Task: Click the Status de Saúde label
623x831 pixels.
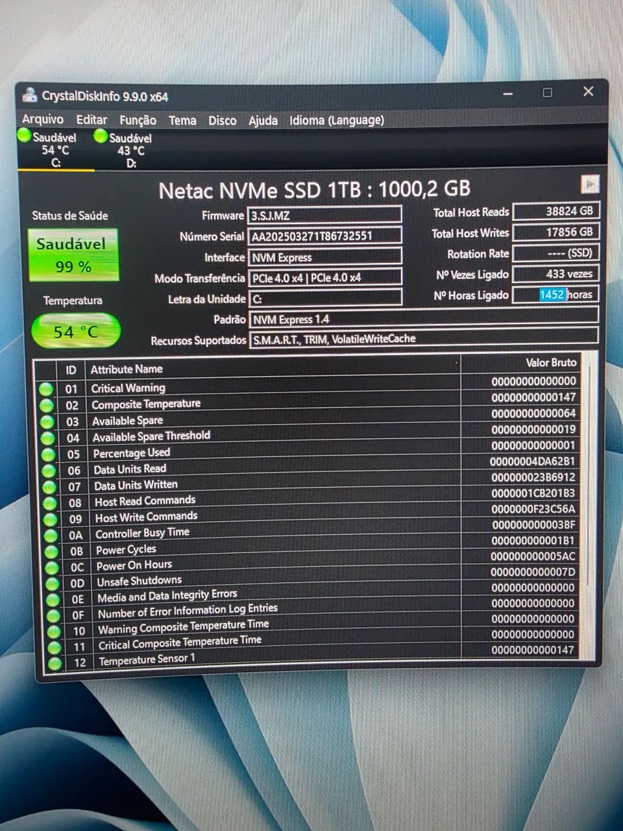Action: tap(70, 216)
